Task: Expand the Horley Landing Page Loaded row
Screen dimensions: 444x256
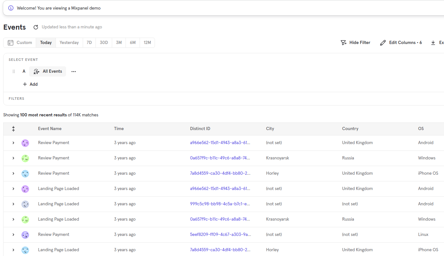Action: (13, 250)
